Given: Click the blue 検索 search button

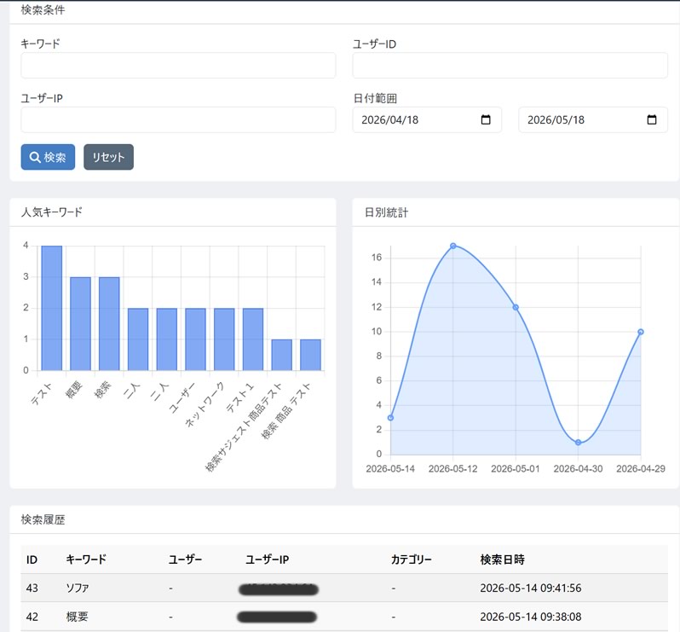Looking at the screenshot, I should pyautogui.click(x=48, y=157).
